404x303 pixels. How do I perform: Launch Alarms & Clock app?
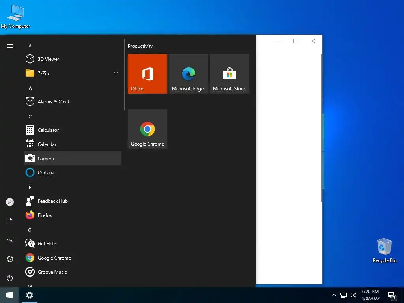point(72,101)
